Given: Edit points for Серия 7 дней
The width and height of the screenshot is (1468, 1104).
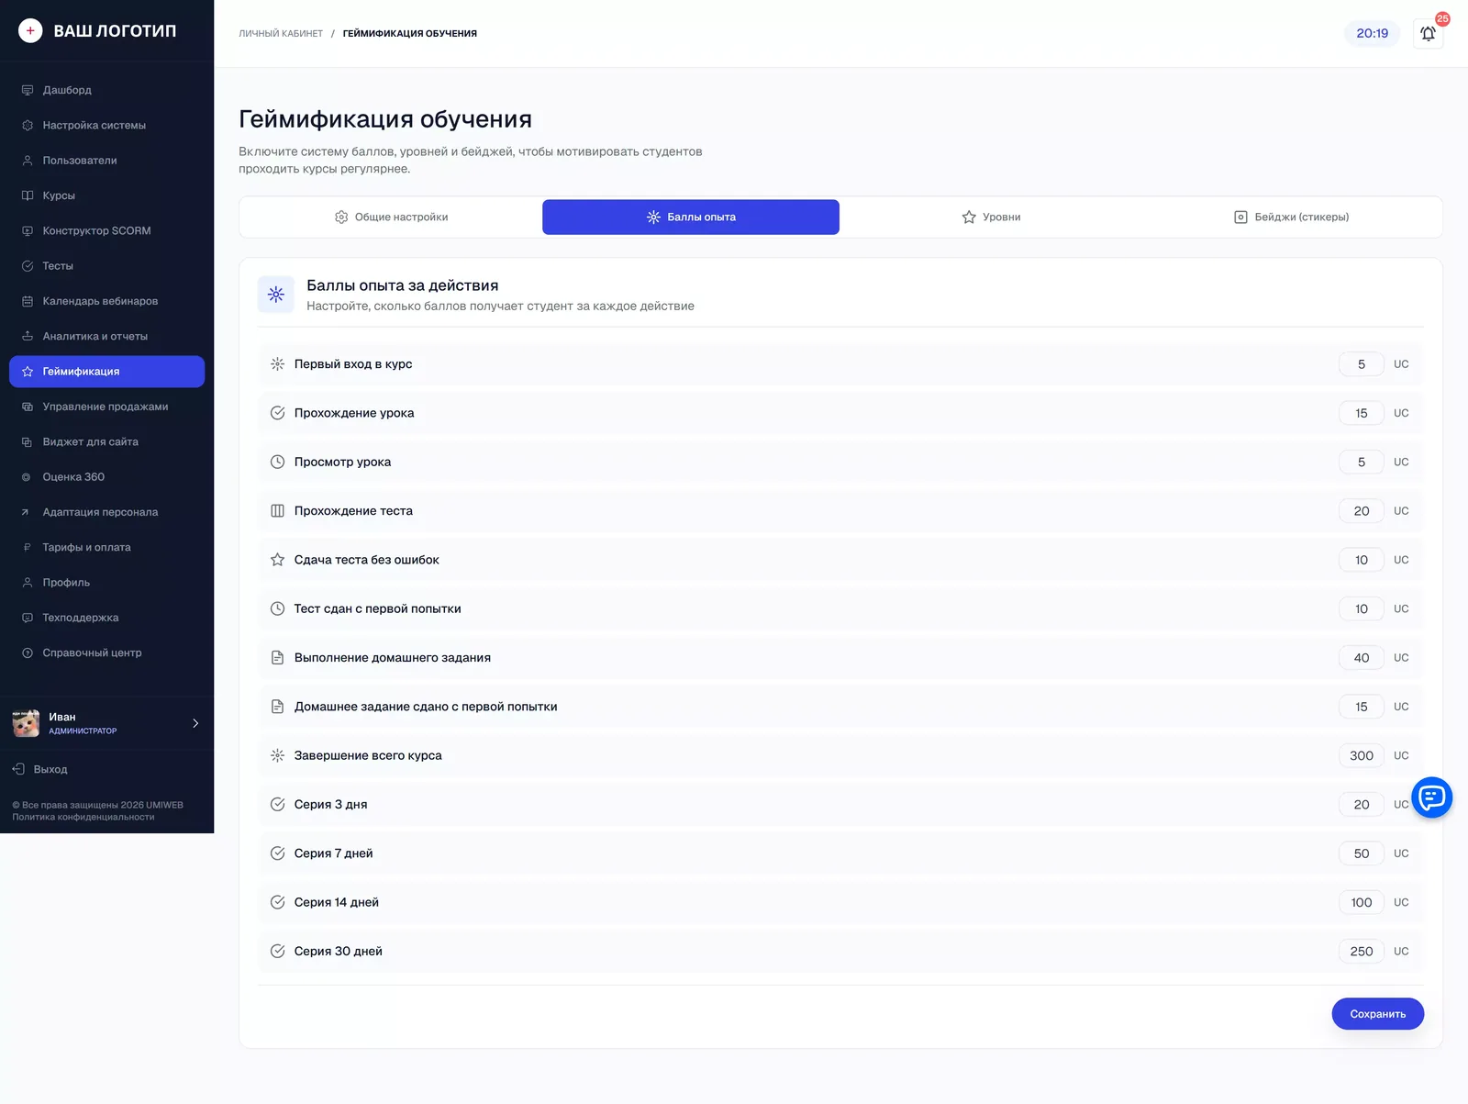Looking at the screenshot, I should 1362,853.
